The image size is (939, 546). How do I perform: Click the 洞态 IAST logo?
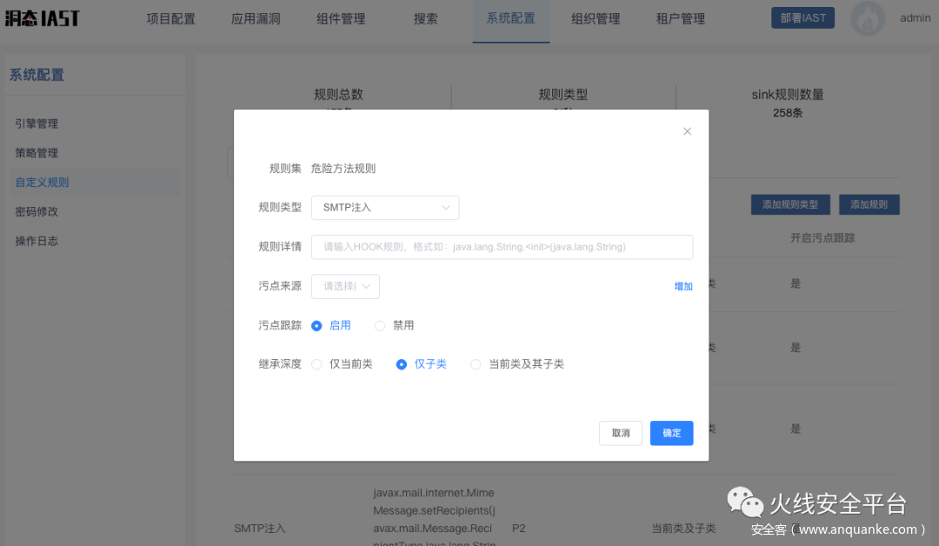pos(42,18)
